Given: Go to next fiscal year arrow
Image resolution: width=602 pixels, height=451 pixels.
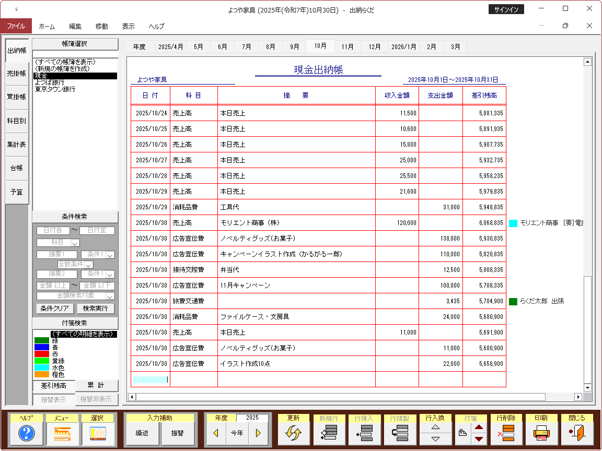Looking at the screenshot, I should [x=258, y=433].
